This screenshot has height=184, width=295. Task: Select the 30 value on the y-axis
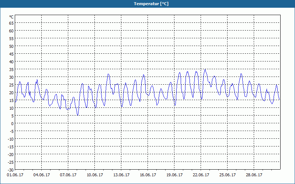coord(11,77)
